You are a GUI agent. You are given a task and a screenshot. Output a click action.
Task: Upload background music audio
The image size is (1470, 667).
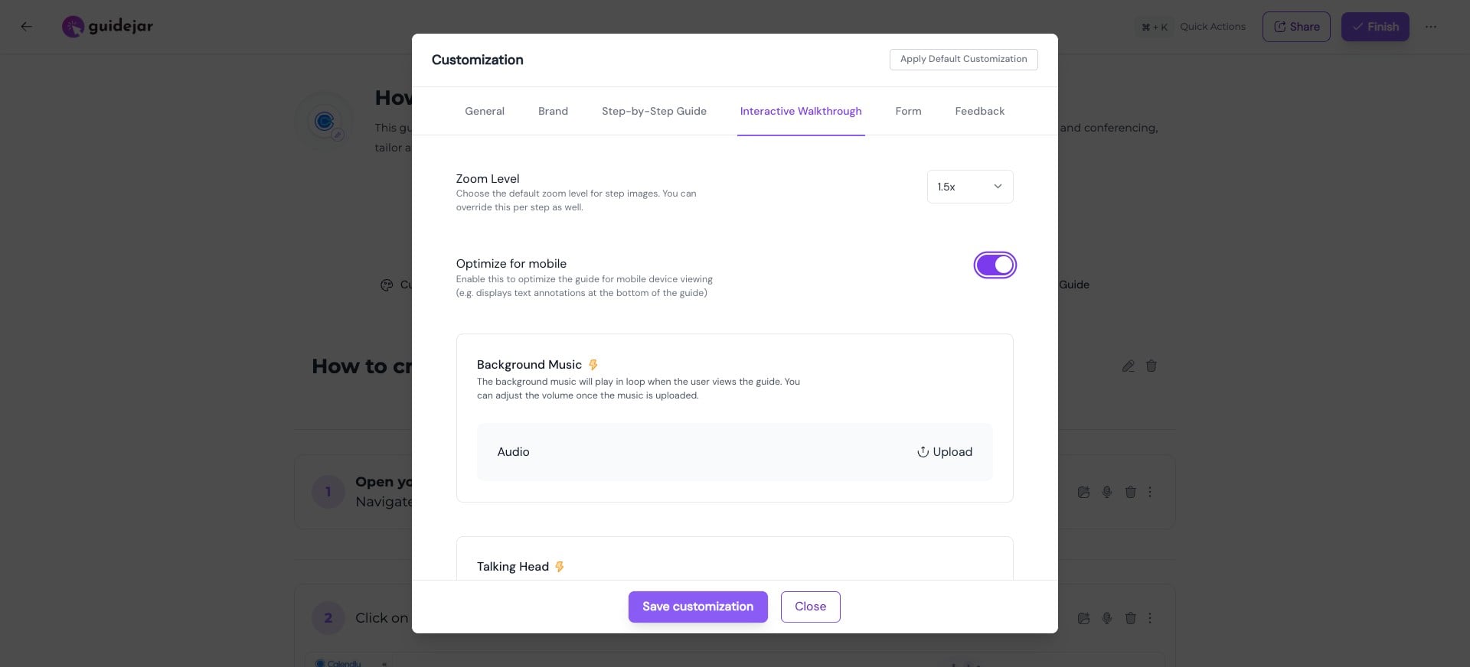point(945,452)
